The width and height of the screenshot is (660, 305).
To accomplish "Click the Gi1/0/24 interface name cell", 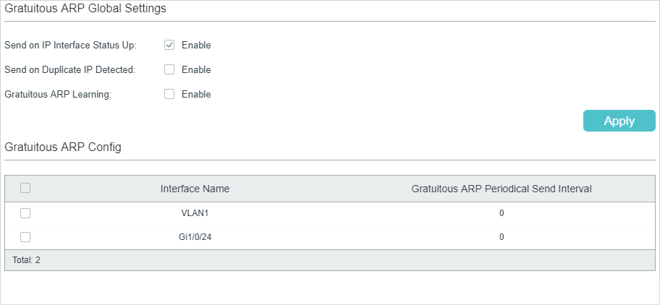I will (195, 237).
